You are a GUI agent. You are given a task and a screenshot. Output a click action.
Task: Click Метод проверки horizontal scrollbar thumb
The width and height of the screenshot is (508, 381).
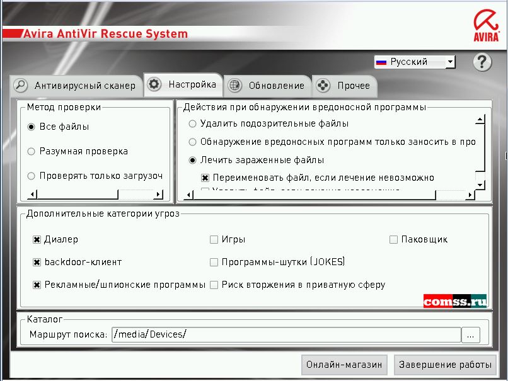click(x=78, y=194)
